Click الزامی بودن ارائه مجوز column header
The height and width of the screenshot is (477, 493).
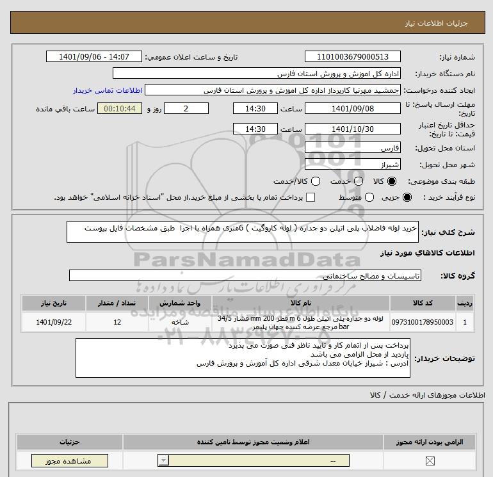[x=430, y=442]
